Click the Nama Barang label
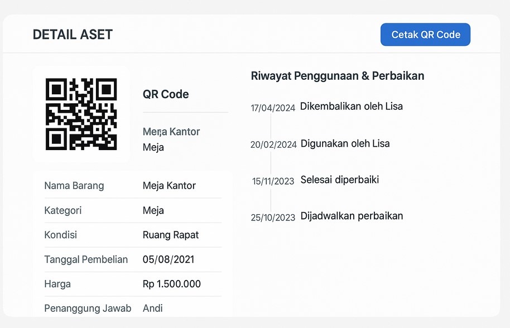The width and height of the screenshot is (510, 328). click(x=74, y=186)
